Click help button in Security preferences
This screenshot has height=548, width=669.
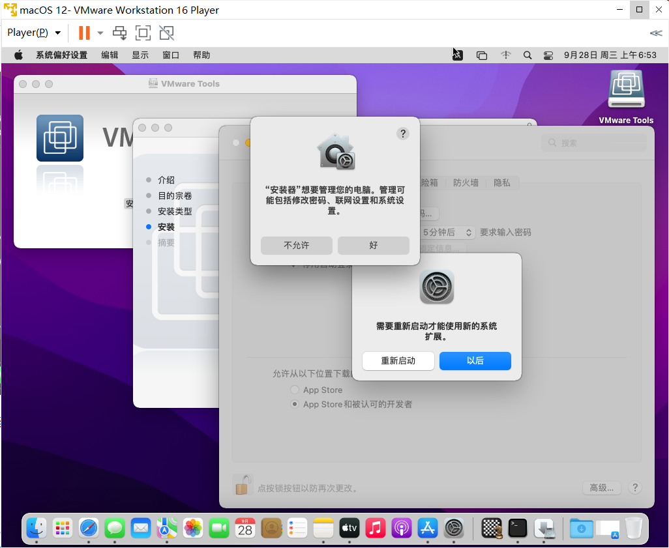(635, 488)
